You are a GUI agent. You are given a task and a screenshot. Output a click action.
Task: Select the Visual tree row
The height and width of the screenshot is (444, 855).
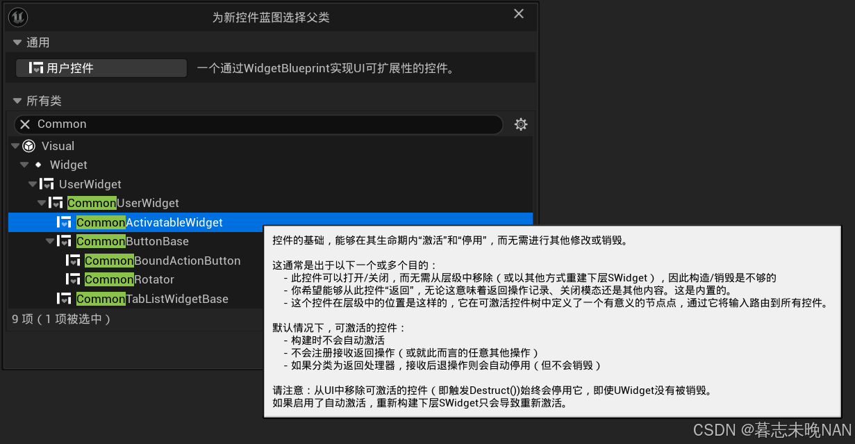tap(270, 146)
